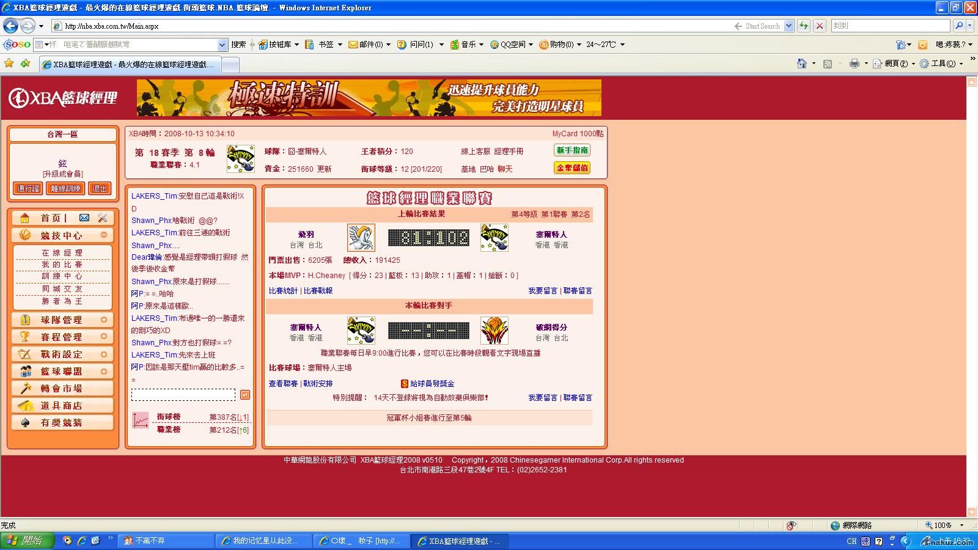Click the 極速特訓 banner

[x=369, y=98]
